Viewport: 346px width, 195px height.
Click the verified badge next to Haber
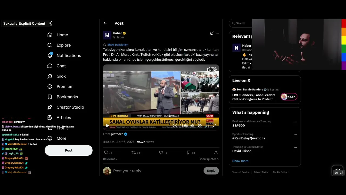[124, 33]
